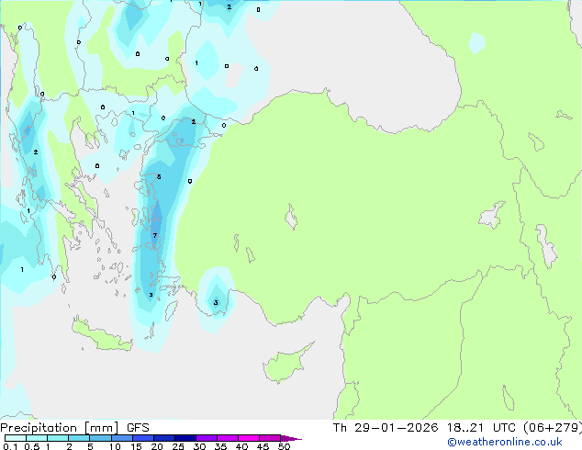The height and width of the screenshot is (450, 582).
Task: Pick the 1–2 mm legend color box
Action: point(58,438)
